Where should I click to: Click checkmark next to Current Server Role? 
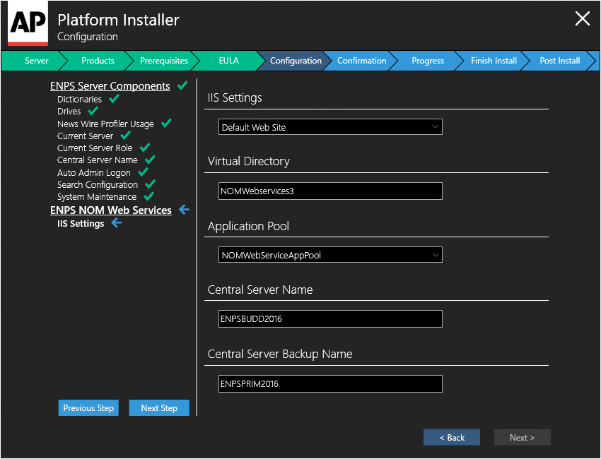coord(145,148)
